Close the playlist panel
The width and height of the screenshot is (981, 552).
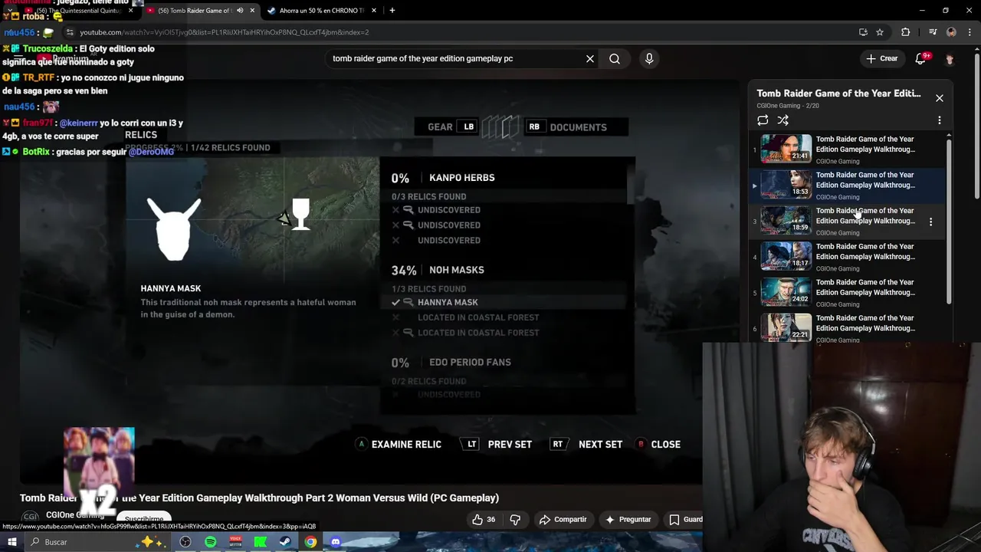(940, 98)
